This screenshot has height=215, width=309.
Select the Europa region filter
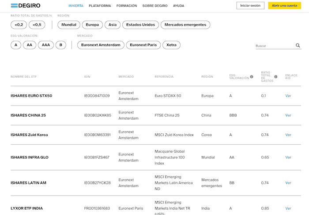click(x=92, y=25)
